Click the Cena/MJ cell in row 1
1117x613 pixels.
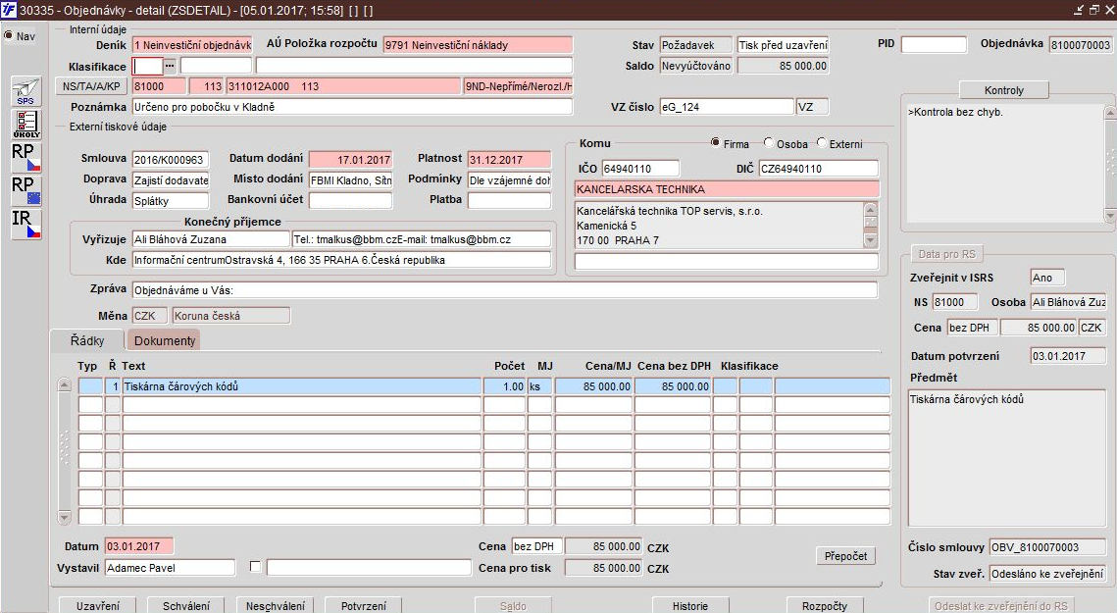click(593, 386)
